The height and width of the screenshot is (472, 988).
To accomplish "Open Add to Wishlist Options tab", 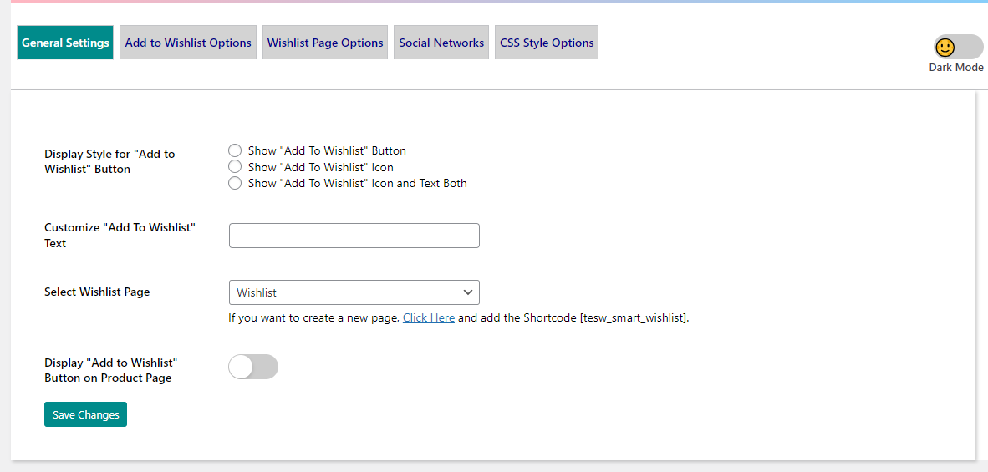I will 188,43.
